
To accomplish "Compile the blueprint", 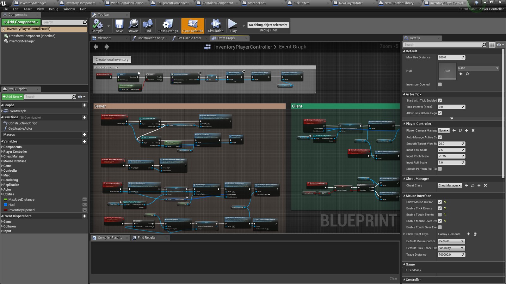I will [x=98, y=25].
